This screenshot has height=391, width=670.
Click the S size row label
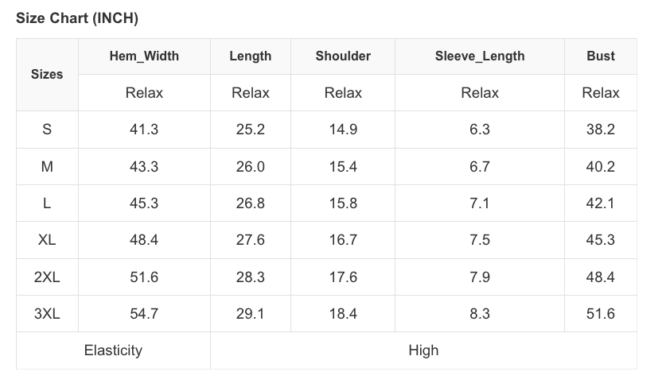pyautogui.click(x=47, y=130)
